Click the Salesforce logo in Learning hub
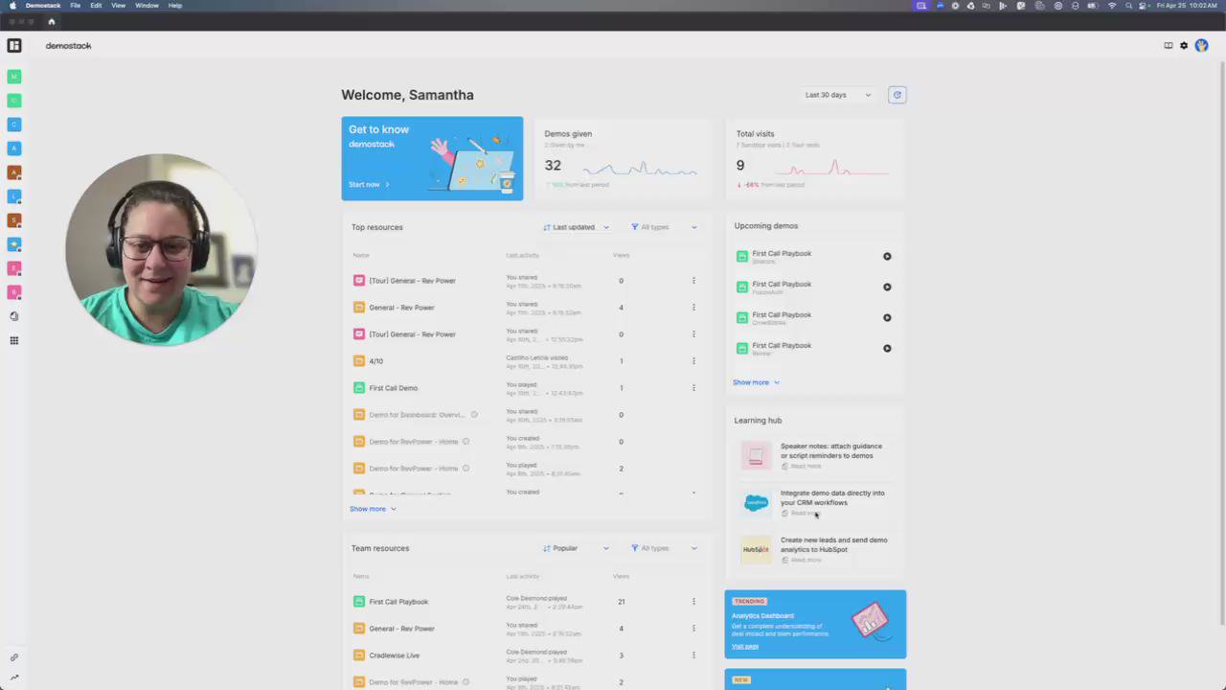Image resolution: width=1226 pixels, height=690 pixels. coord(756,502)
